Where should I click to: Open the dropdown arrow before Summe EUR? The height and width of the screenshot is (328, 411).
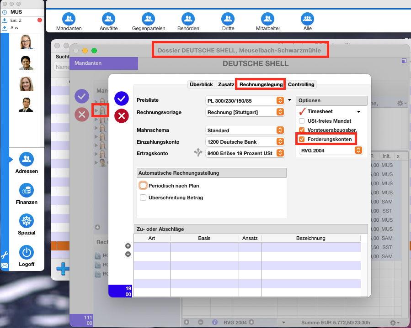tap(283, 323)
